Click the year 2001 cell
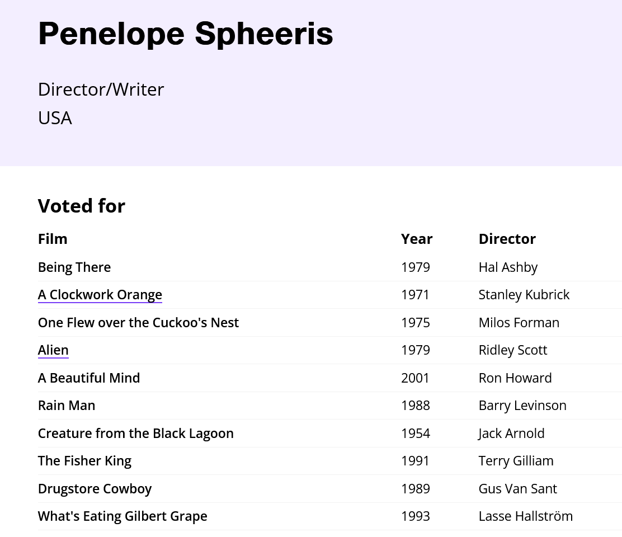Image resolution: width=622 pixels, height=537 pixels. tap(415, 378)
